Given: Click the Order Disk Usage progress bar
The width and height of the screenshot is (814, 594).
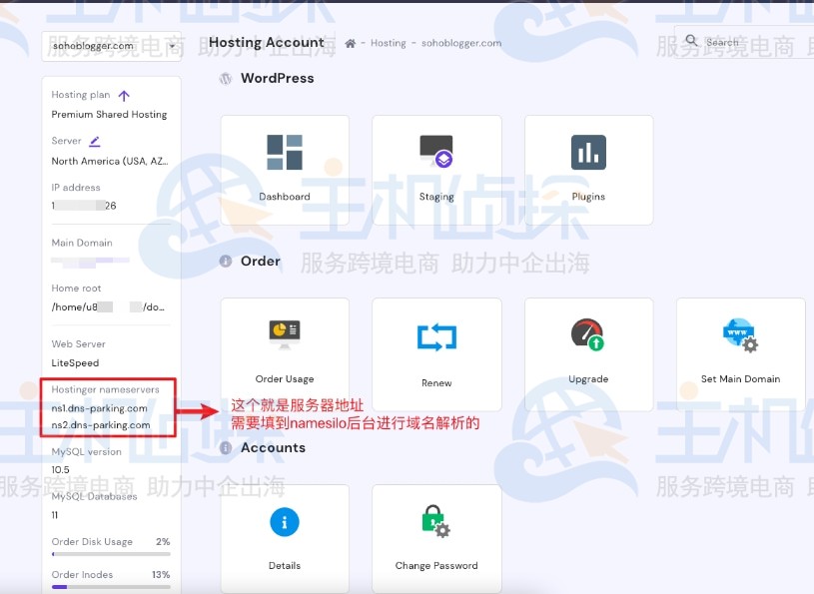Looking at the screenshot, I should coord(111,554).
